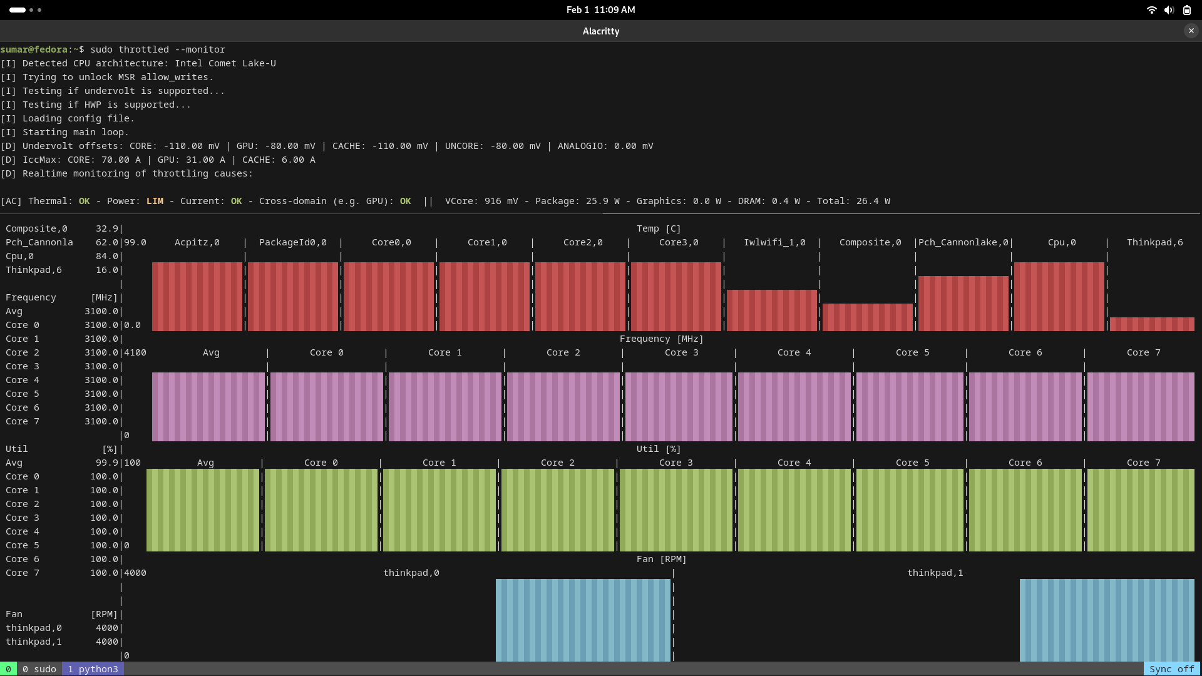Click the Sync off status indicator
The width and height of the screenshot is (1202, 676).
tap(1171, 669)
